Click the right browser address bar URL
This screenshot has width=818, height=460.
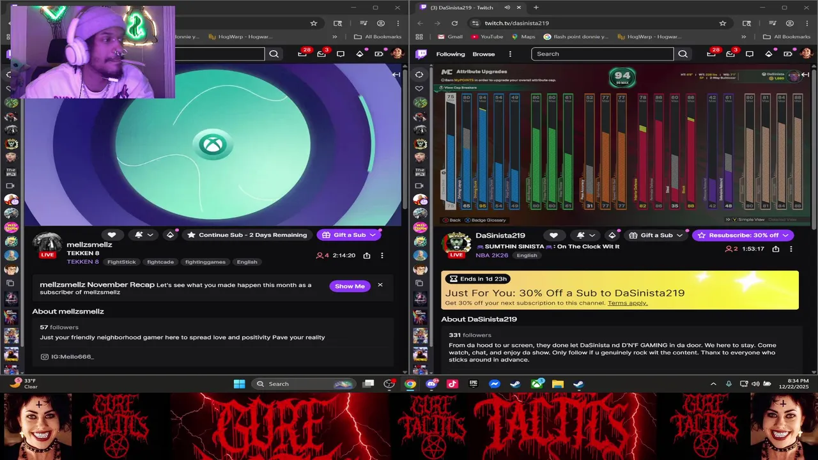coord(516,23)
